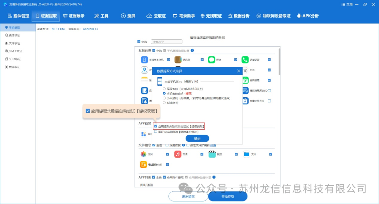Click the 电量使用日志 battery clipboard icon
The image size is (379, 204).
pos(245,101)
